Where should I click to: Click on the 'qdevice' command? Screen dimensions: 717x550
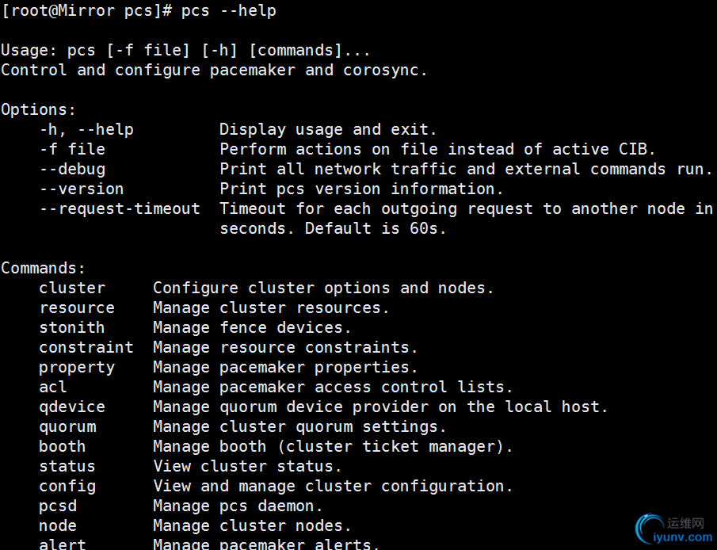[72, 407]
